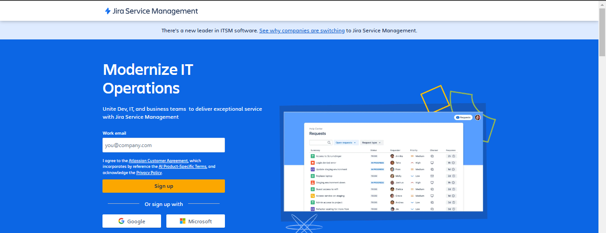
Task: Click the magnifier in the Requests search box
Action: click(x=329, y=143)
